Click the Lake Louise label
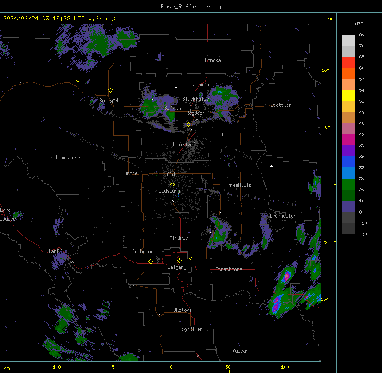 (7, 214)
